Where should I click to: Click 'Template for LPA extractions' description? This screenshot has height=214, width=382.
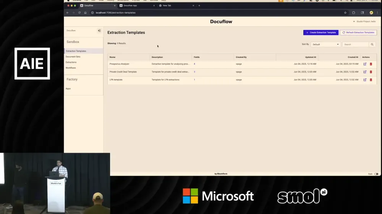[x=165, y=80]
